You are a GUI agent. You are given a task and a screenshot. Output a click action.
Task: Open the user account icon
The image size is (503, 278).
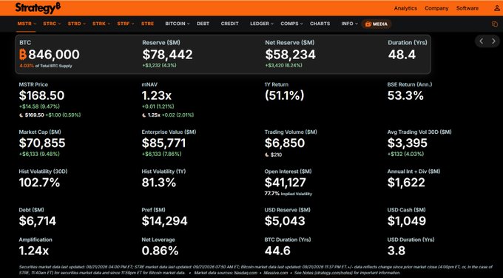coord(497,8)
